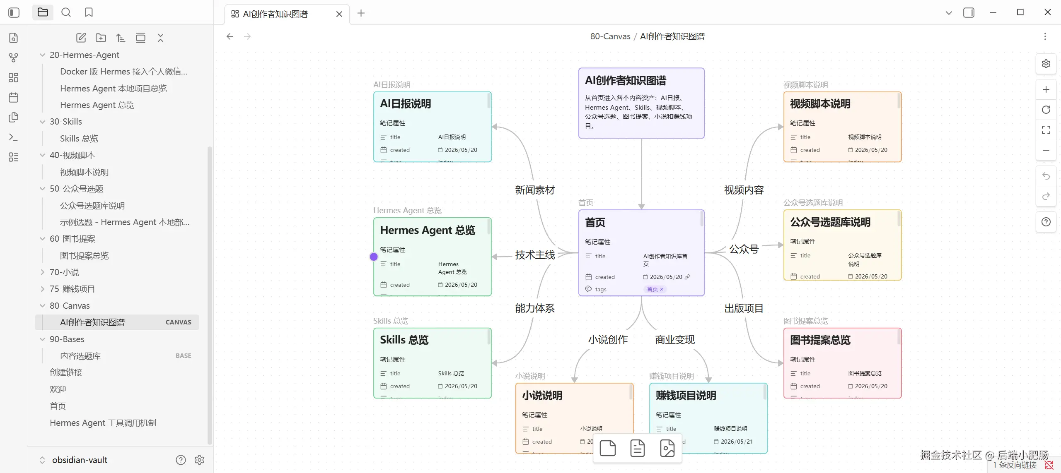The width and height of the screenshot is (1061, 473).
Task: Zoom canvas to fit
Action: pos(1046,130)
